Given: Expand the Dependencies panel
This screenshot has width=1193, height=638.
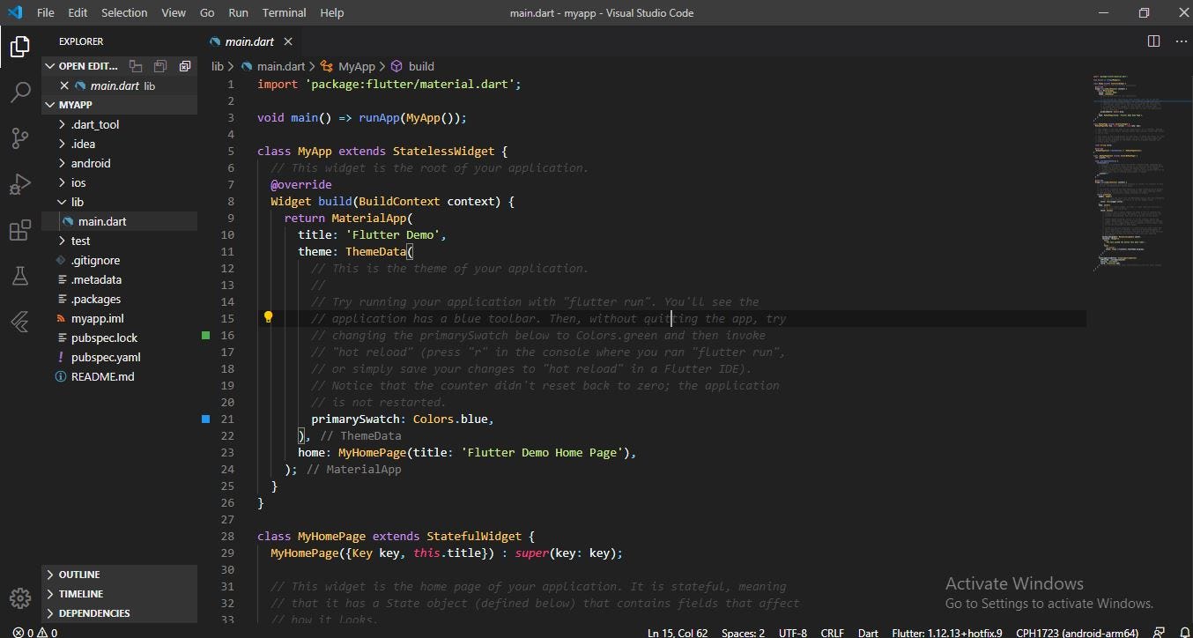Looking at the screenshot, I should click(x=119, y=613).
